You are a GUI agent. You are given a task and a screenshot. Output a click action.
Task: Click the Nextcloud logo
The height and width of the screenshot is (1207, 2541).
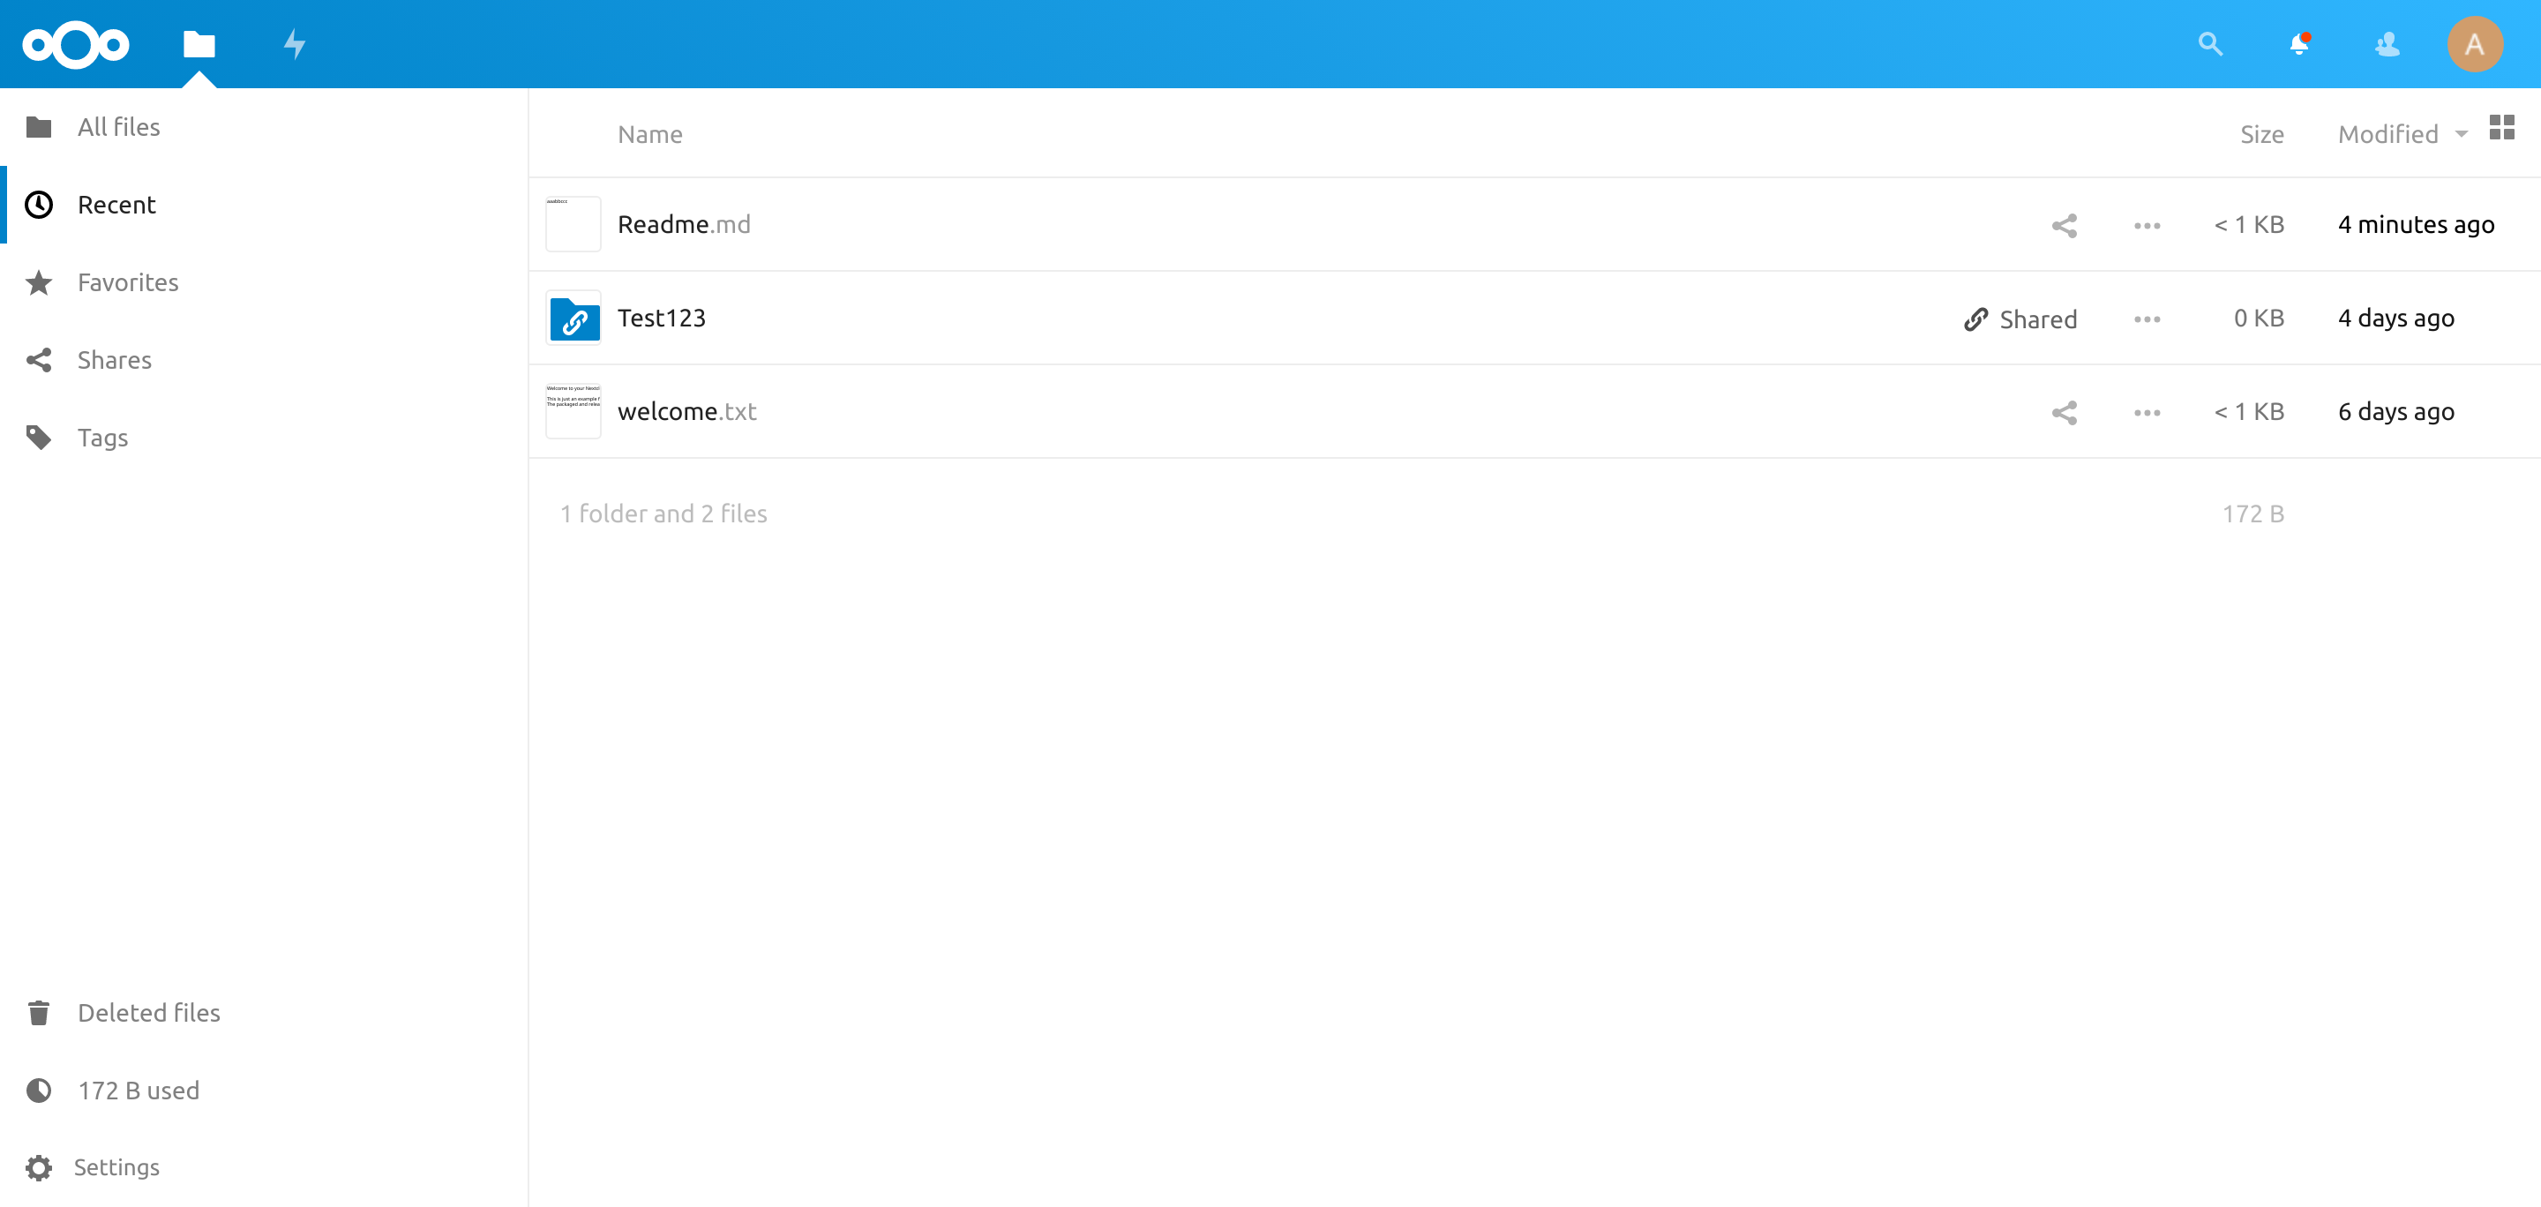pos(75,43)
